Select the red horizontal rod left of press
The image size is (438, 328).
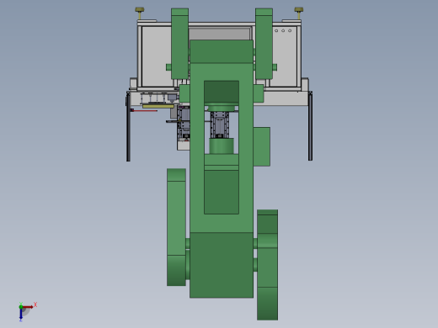point(144,111)
